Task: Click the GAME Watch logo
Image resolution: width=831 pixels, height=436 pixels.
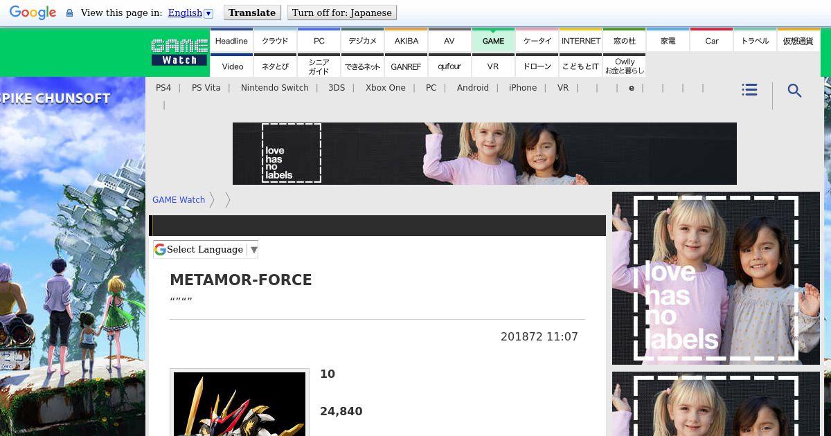Action: point(179,52)
